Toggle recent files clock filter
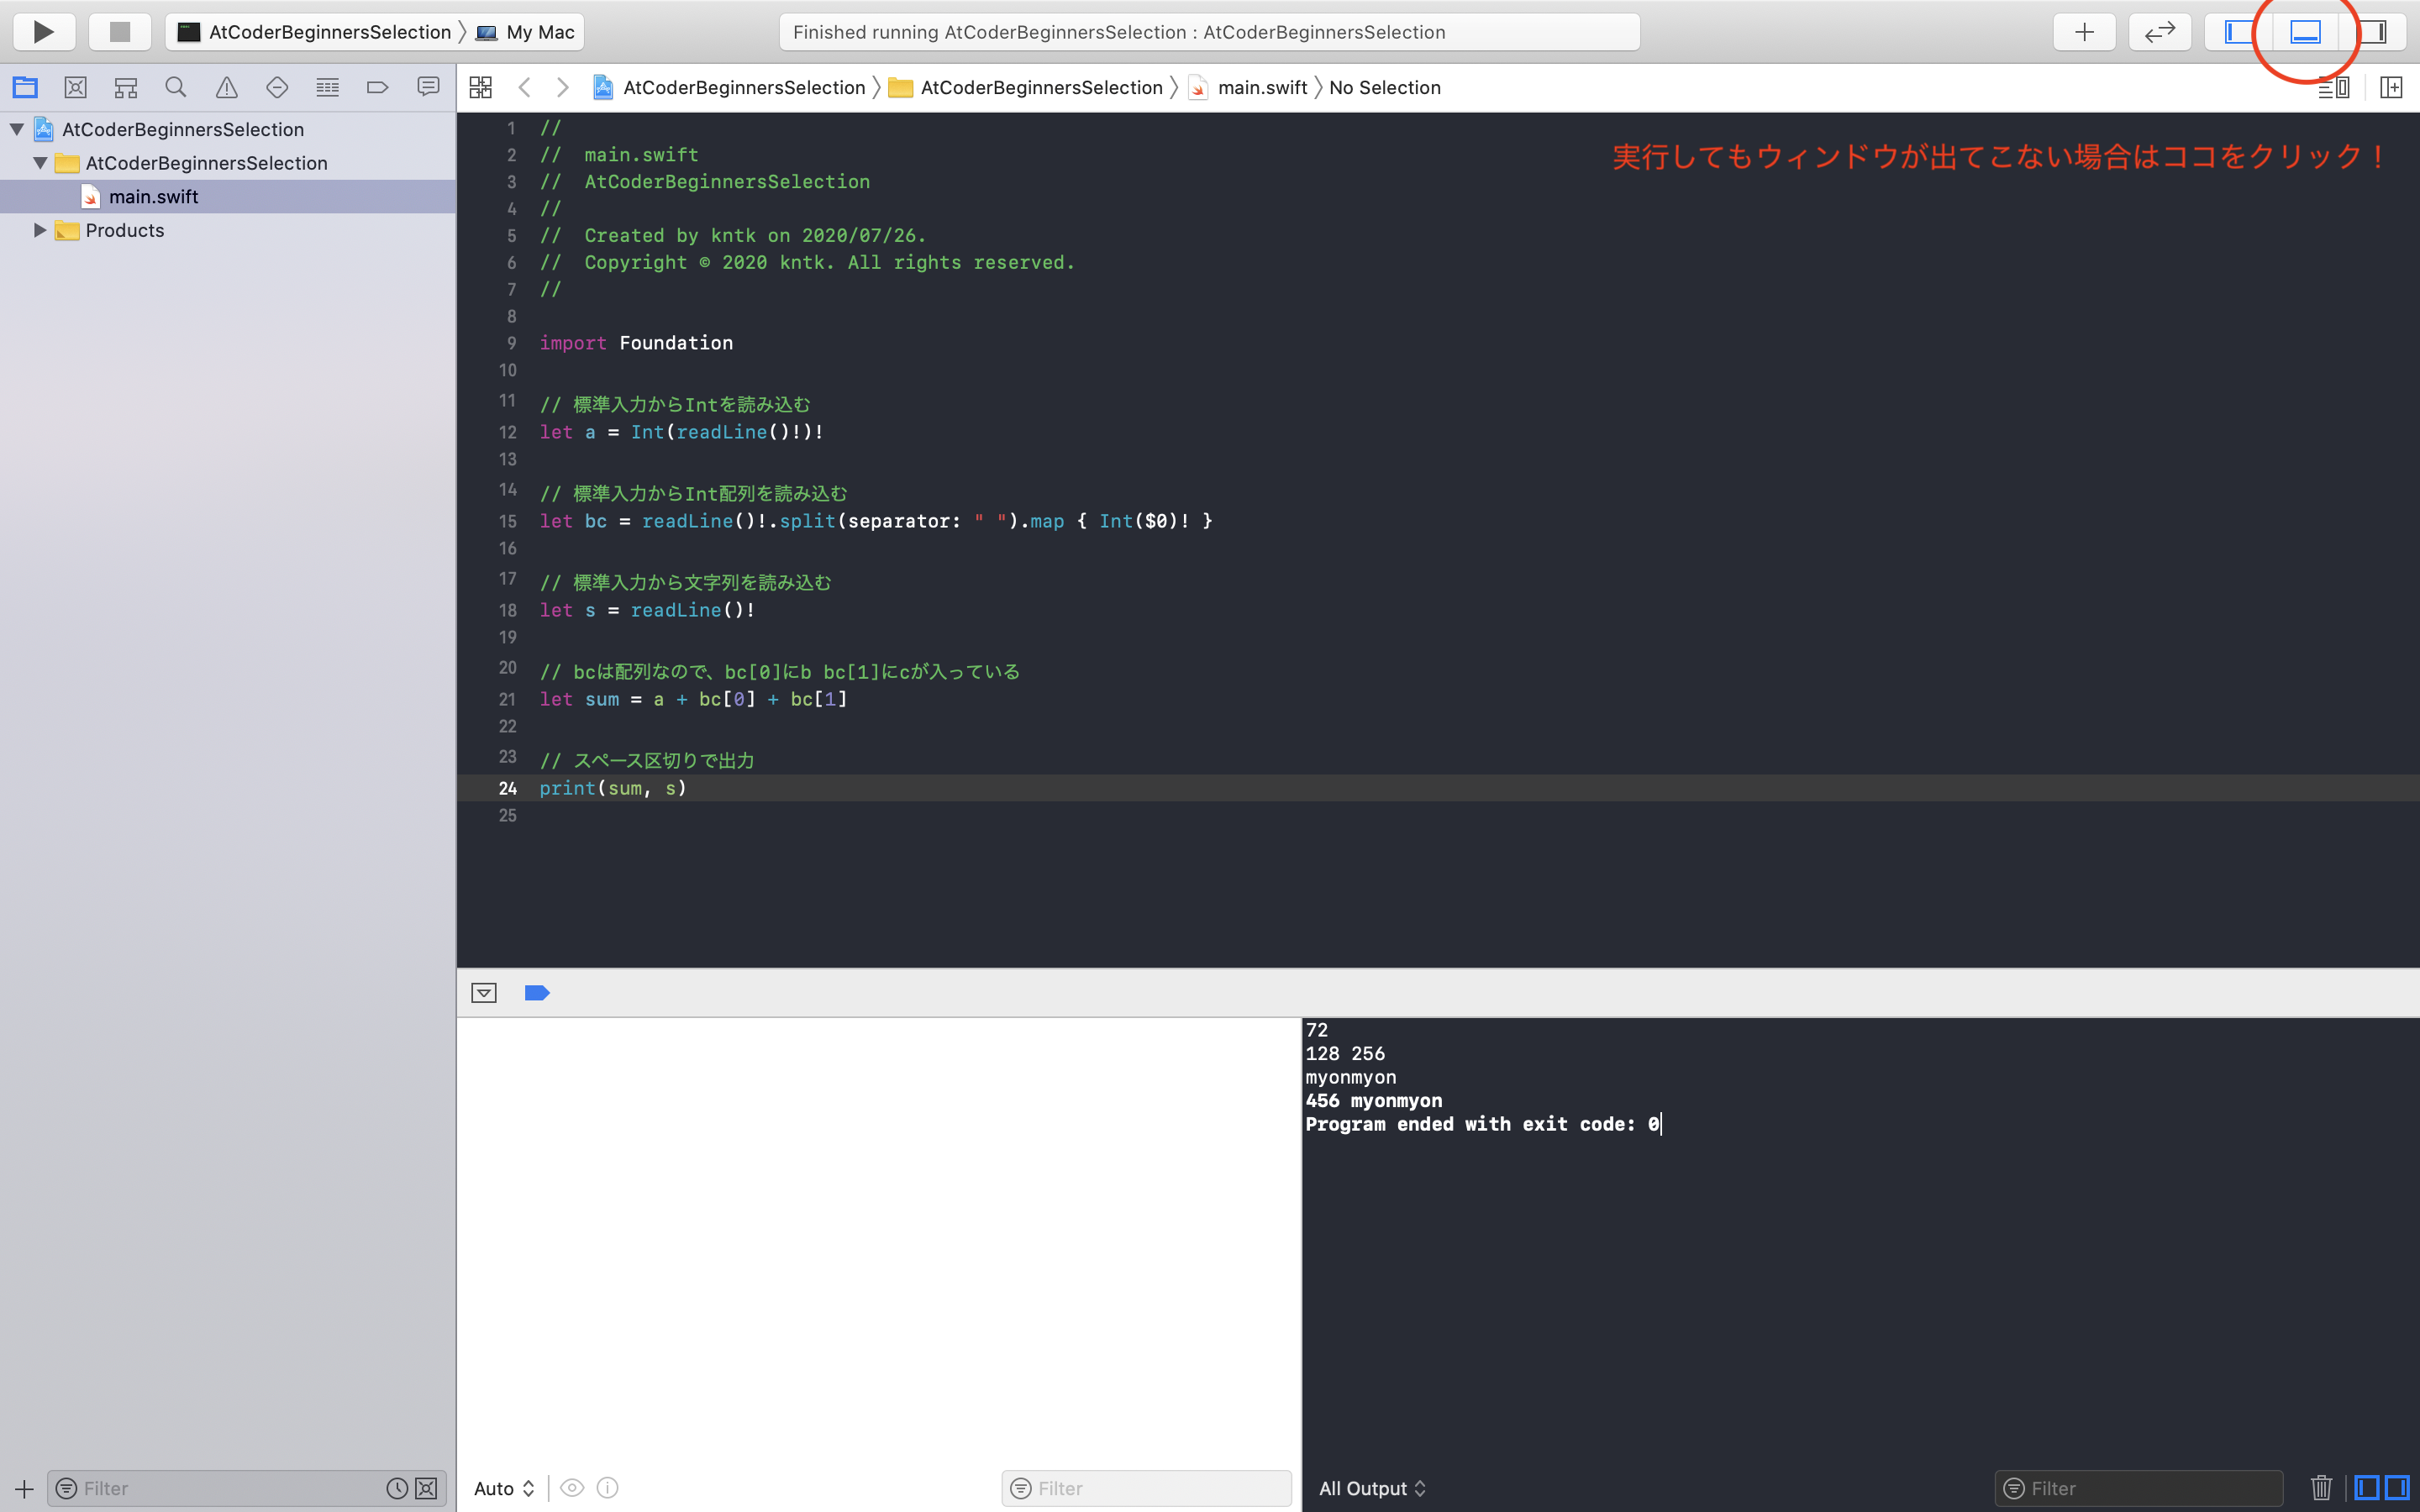2420x1512 pixels. [397, 1488]
